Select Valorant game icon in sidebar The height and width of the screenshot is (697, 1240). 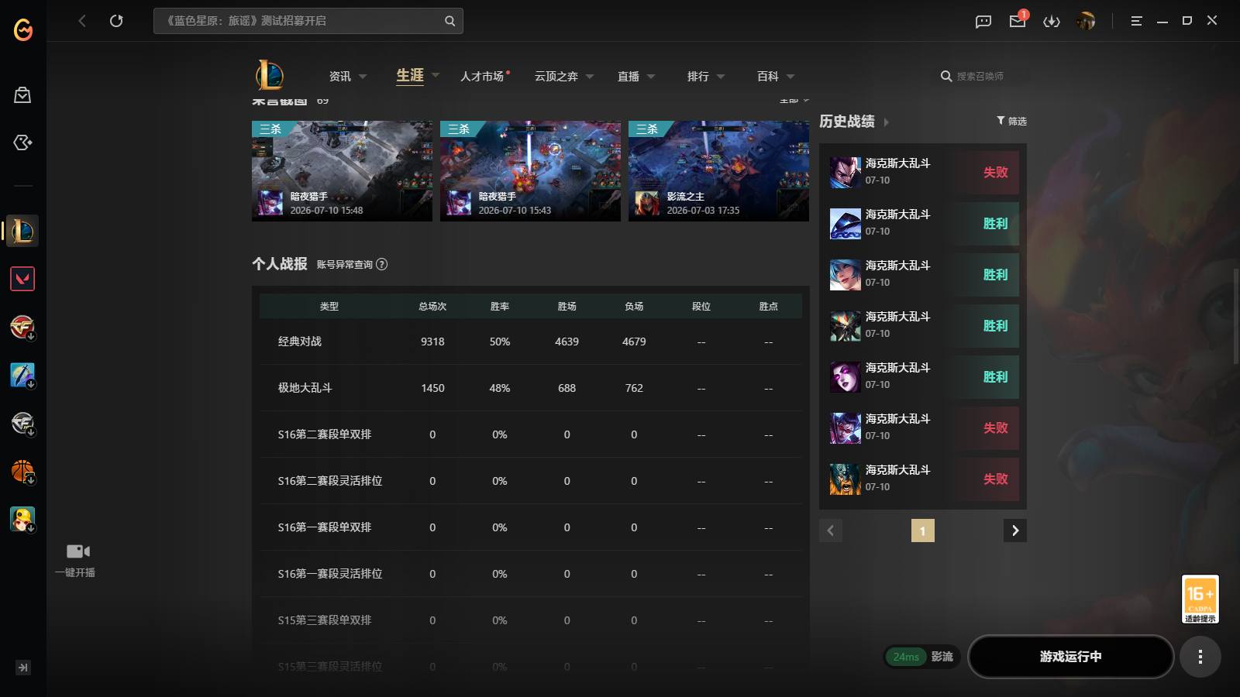coord(22,279)
